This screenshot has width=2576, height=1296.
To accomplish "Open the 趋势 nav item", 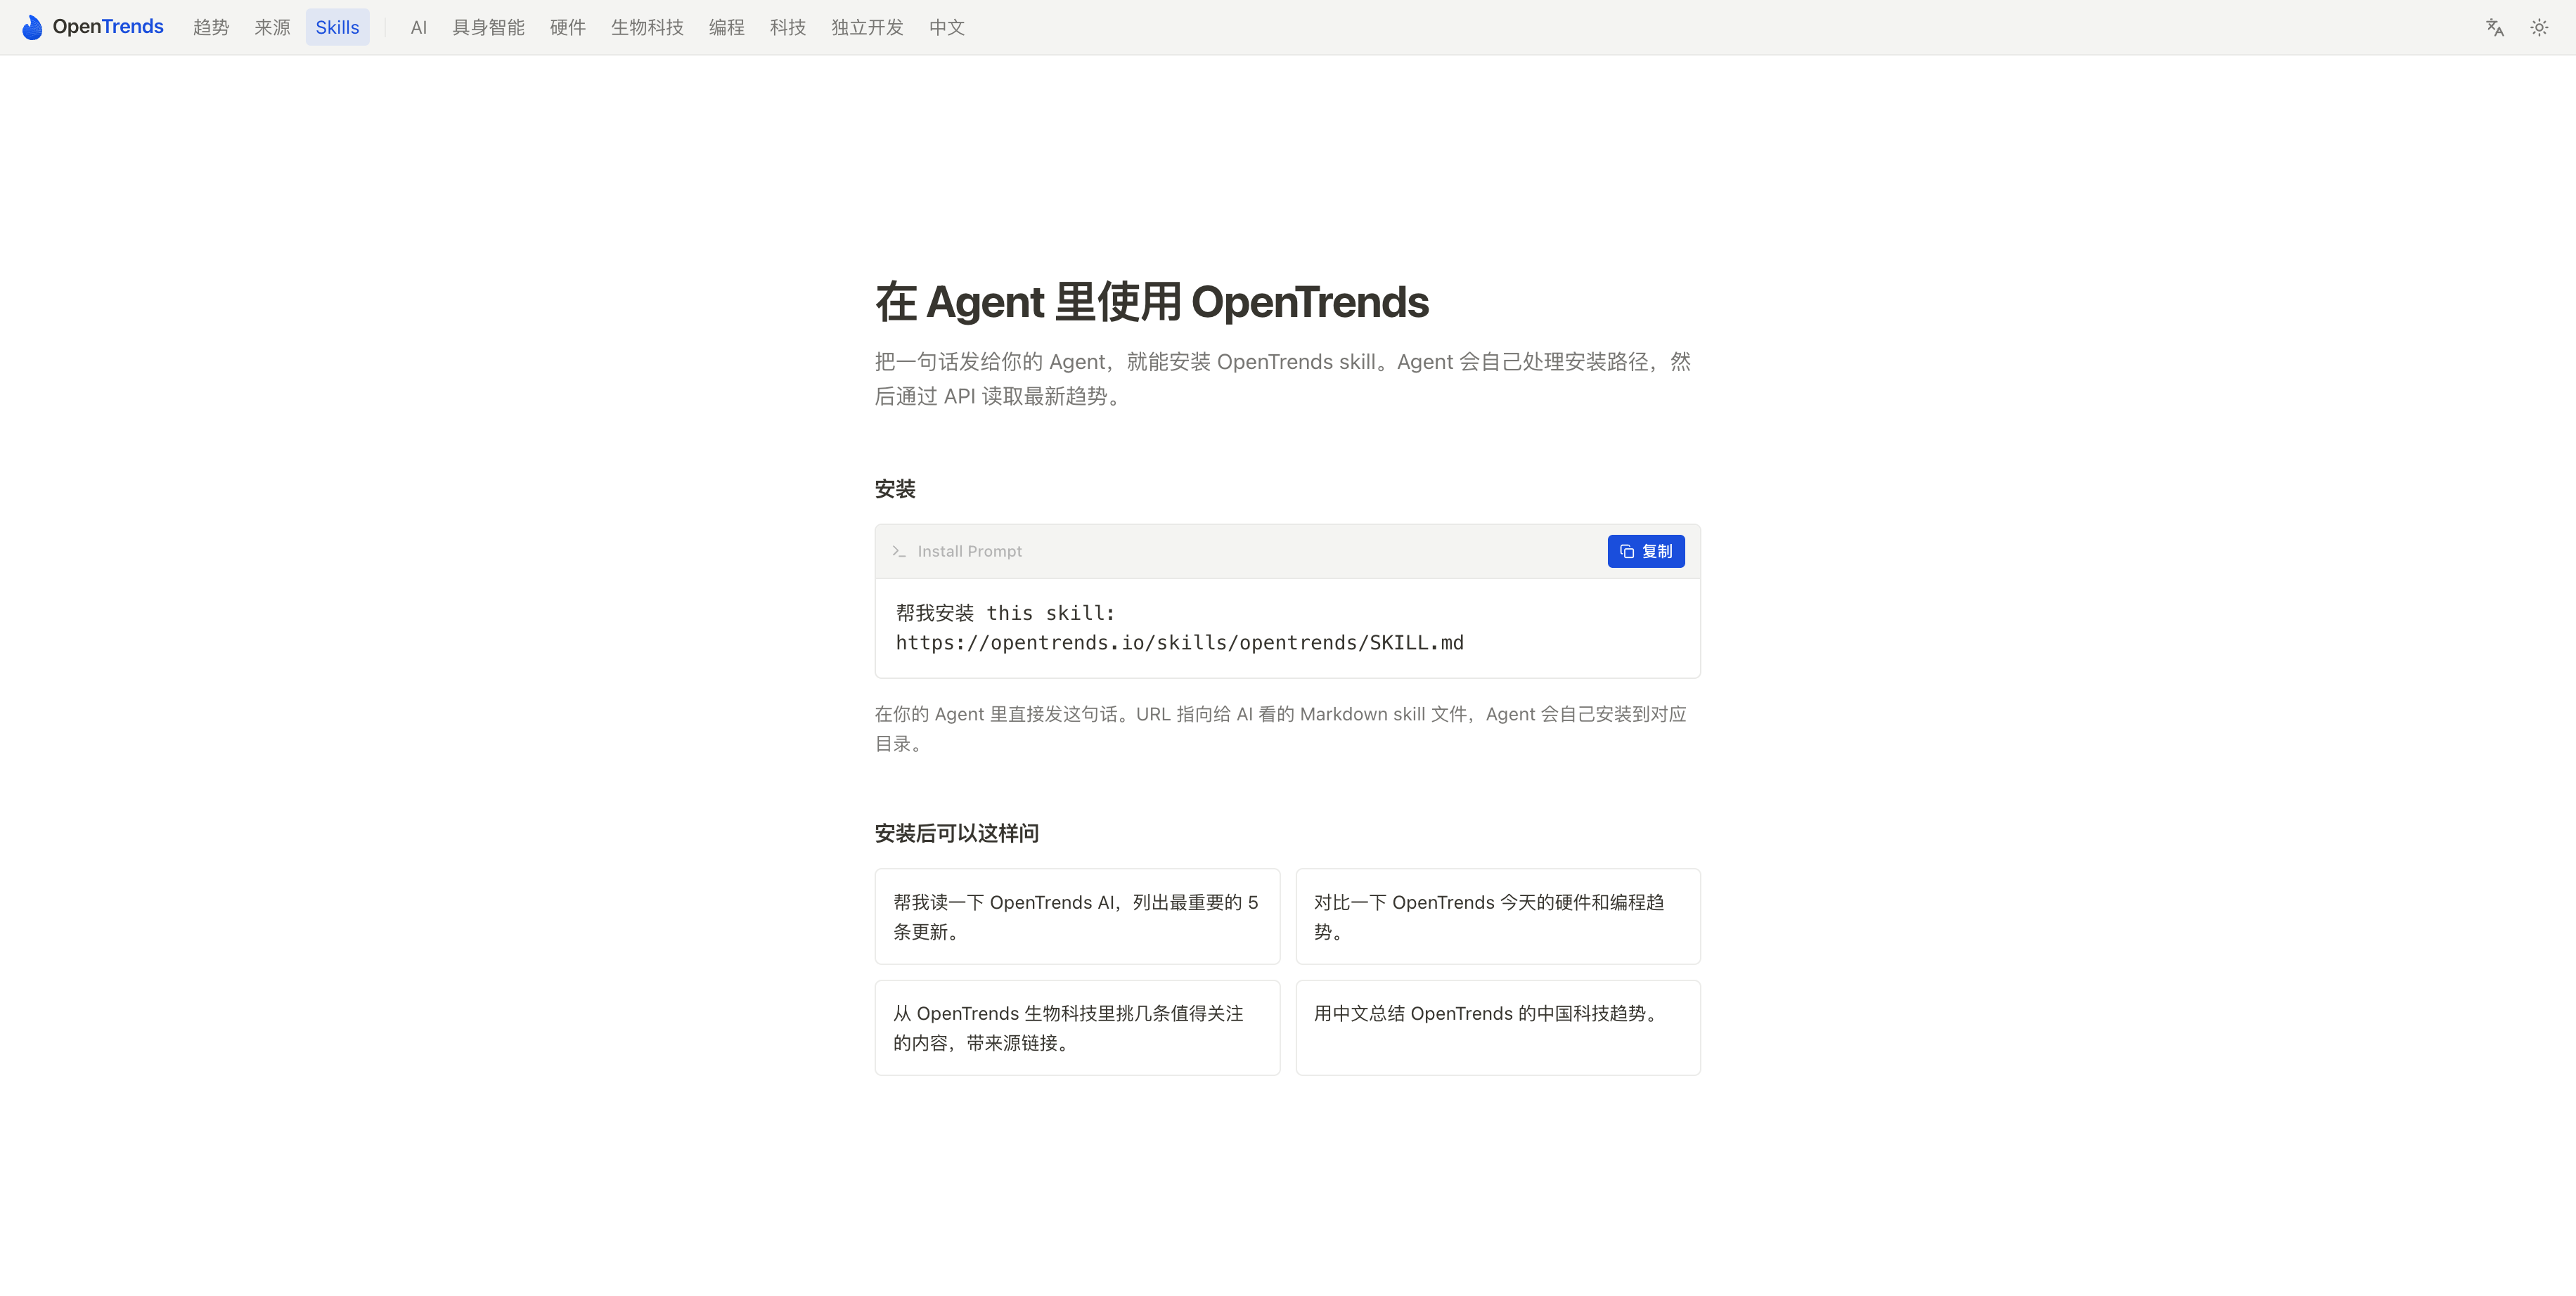I will click(211, 27).
